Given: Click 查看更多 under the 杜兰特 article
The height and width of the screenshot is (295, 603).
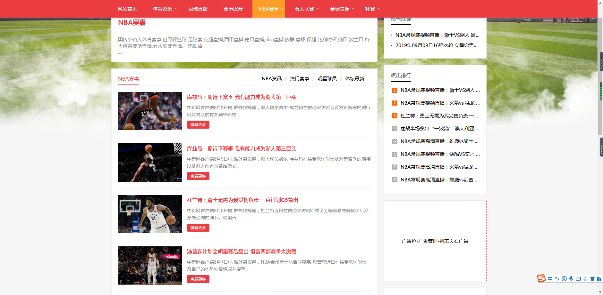Looking at the screenshot, I should pyautogui.click(x=198, y=228).
